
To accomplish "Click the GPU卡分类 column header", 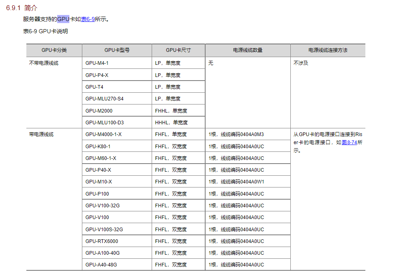I will (x=54, y=50).
